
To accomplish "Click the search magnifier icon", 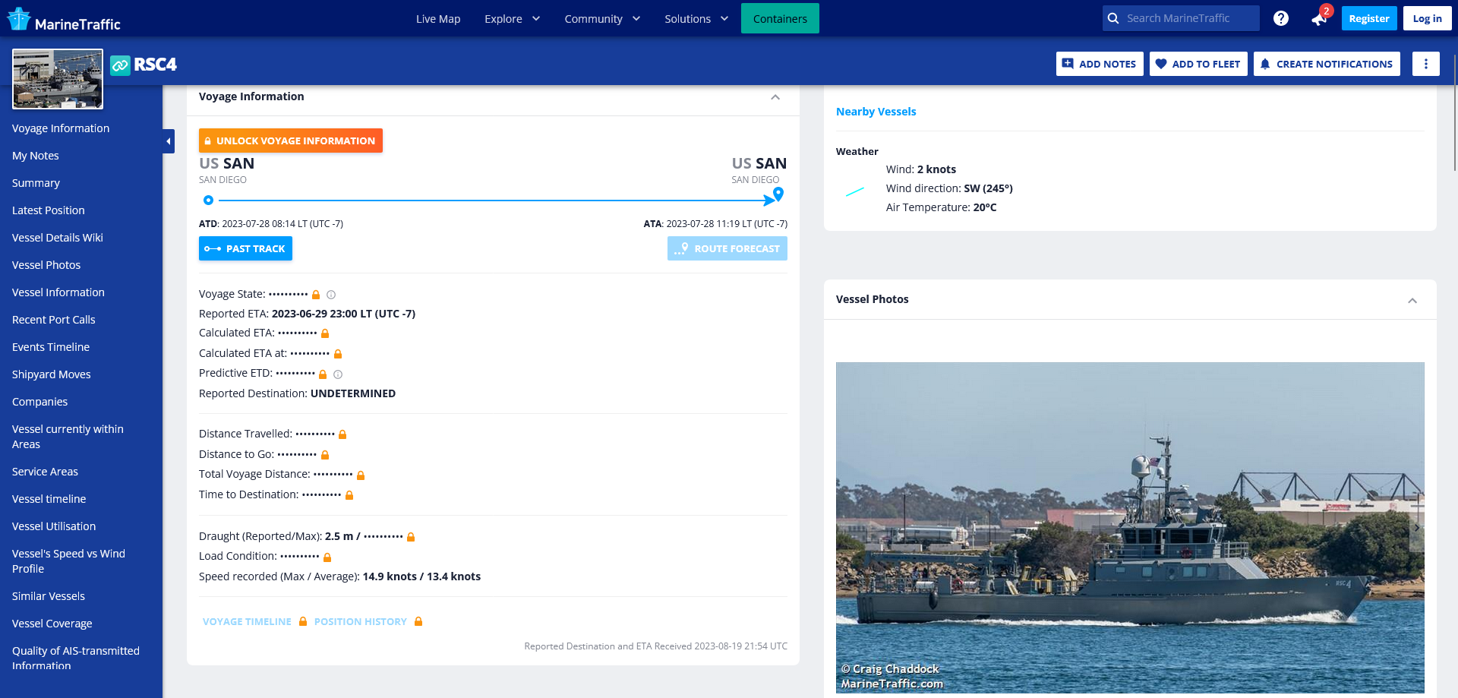I will pyautogui.click(x=1113, y=18).
